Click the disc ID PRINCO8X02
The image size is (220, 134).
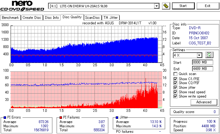pyautogui.click(x=199, y=33)
